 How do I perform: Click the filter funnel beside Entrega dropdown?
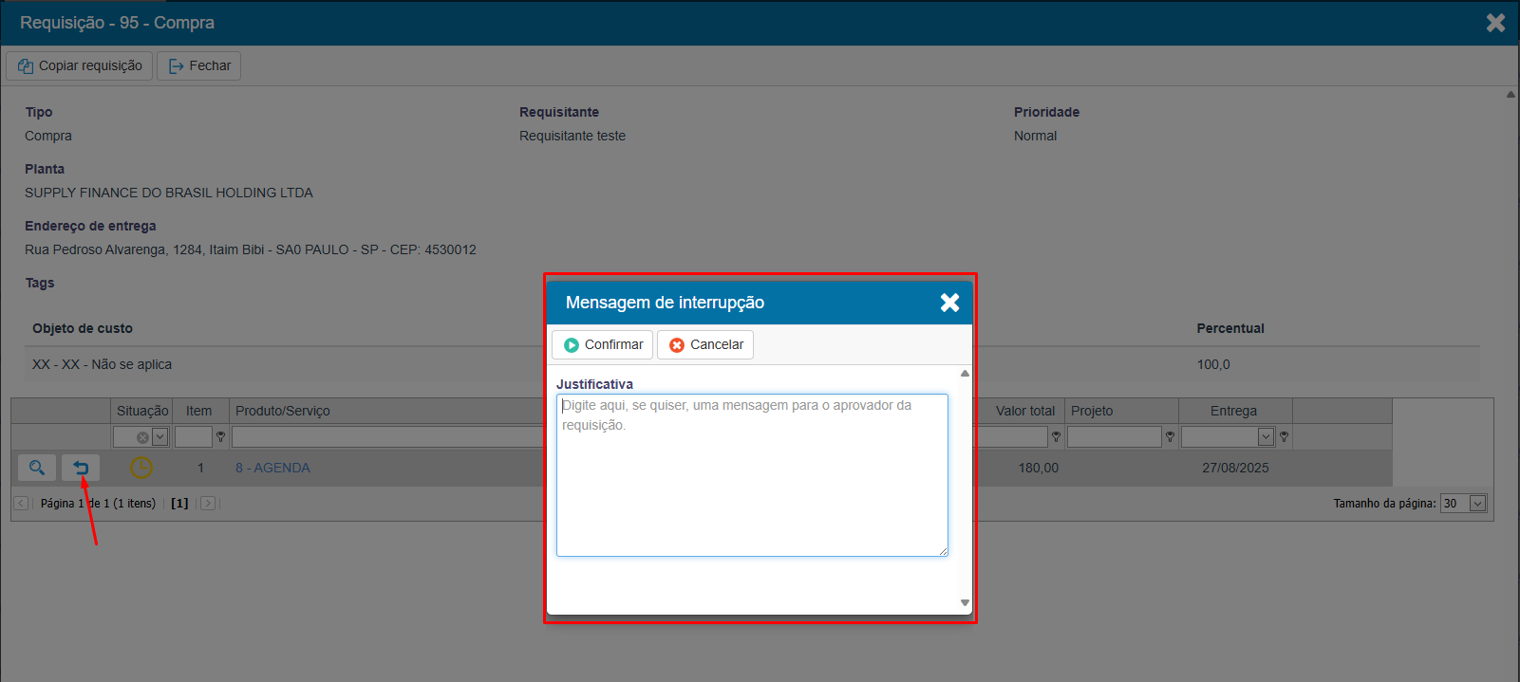point(1284,437)
